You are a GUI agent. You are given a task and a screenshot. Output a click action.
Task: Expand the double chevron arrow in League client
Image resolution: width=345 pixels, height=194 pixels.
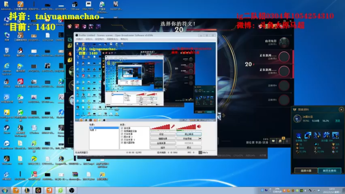pos(224,115)
